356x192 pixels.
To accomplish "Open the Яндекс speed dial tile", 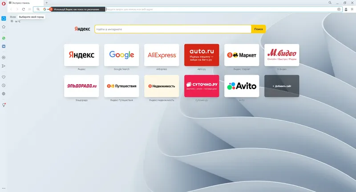I will (x=81, y=55).
